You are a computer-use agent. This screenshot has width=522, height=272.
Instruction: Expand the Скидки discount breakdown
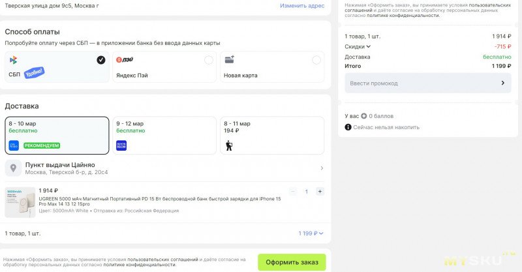click(x=358, y=46)
